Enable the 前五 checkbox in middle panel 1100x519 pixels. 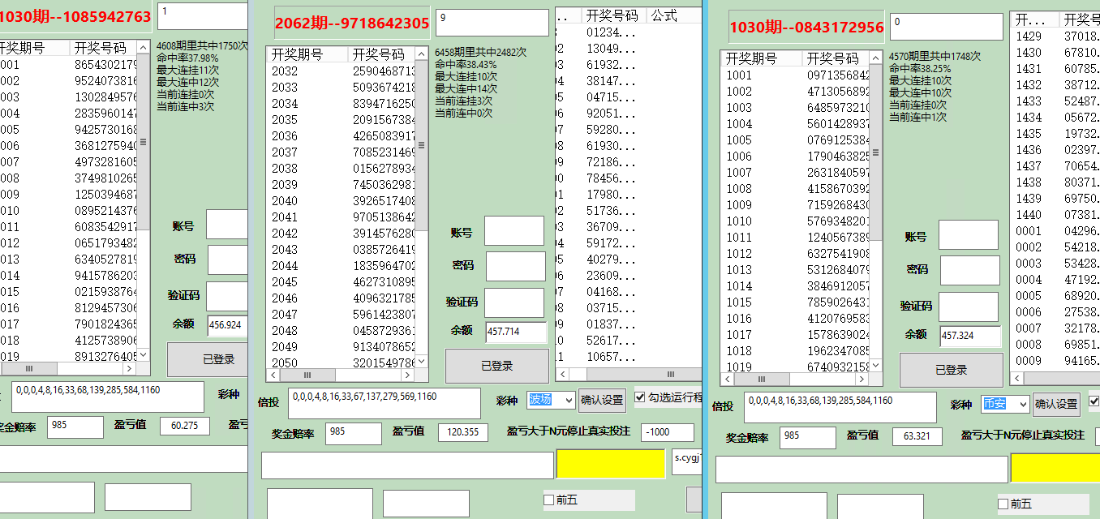tap(548, 500)
